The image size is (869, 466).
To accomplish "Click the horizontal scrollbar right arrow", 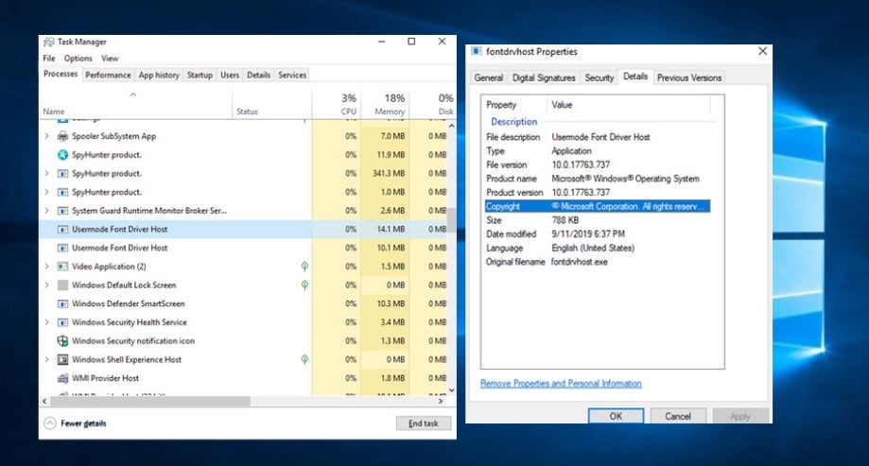I will 442,401.
